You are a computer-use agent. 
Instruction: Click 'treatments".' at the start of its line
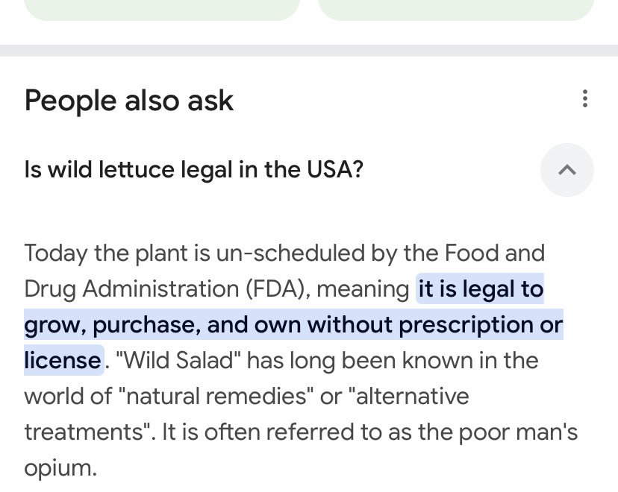pyautogui.click(x=90, y=432)
